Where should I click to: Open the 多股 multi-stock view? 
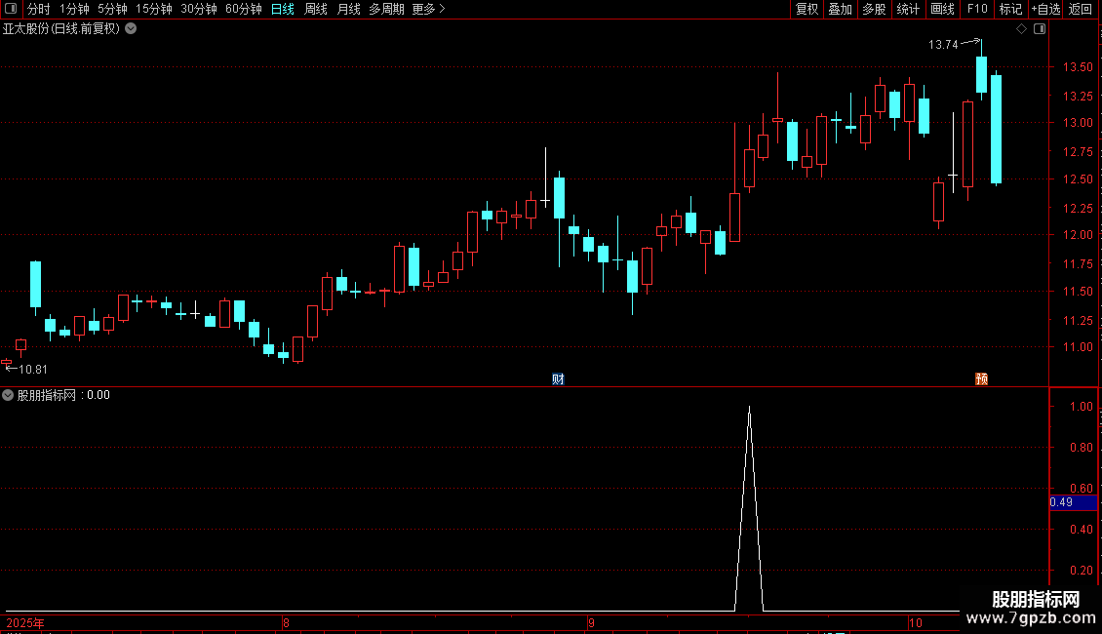pos(874,9)
